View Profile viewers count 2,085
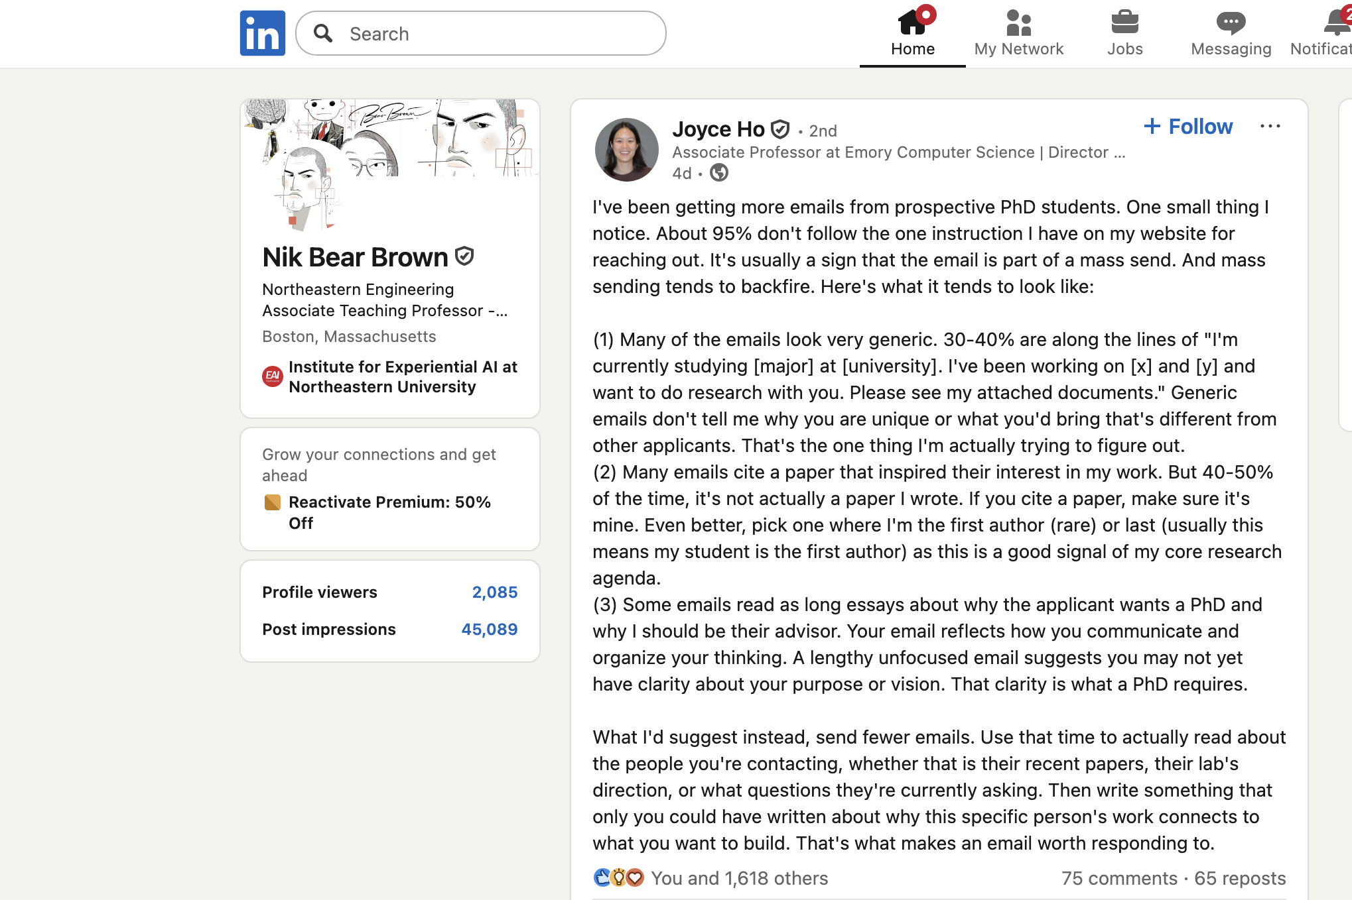This screenshot has width=1352, height=900. 494,592
